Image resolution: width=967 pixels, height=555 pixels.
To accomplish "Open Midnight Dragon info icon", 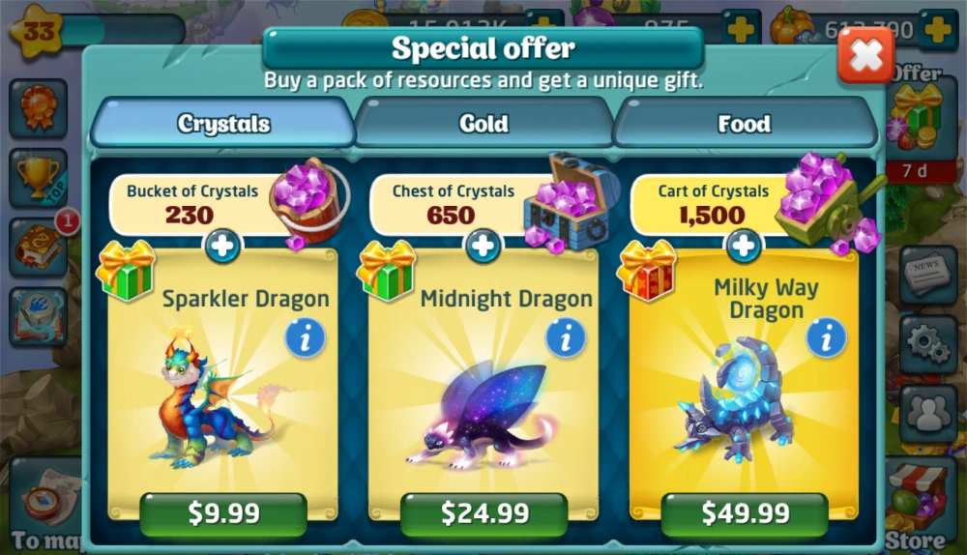I will point(566,338).
